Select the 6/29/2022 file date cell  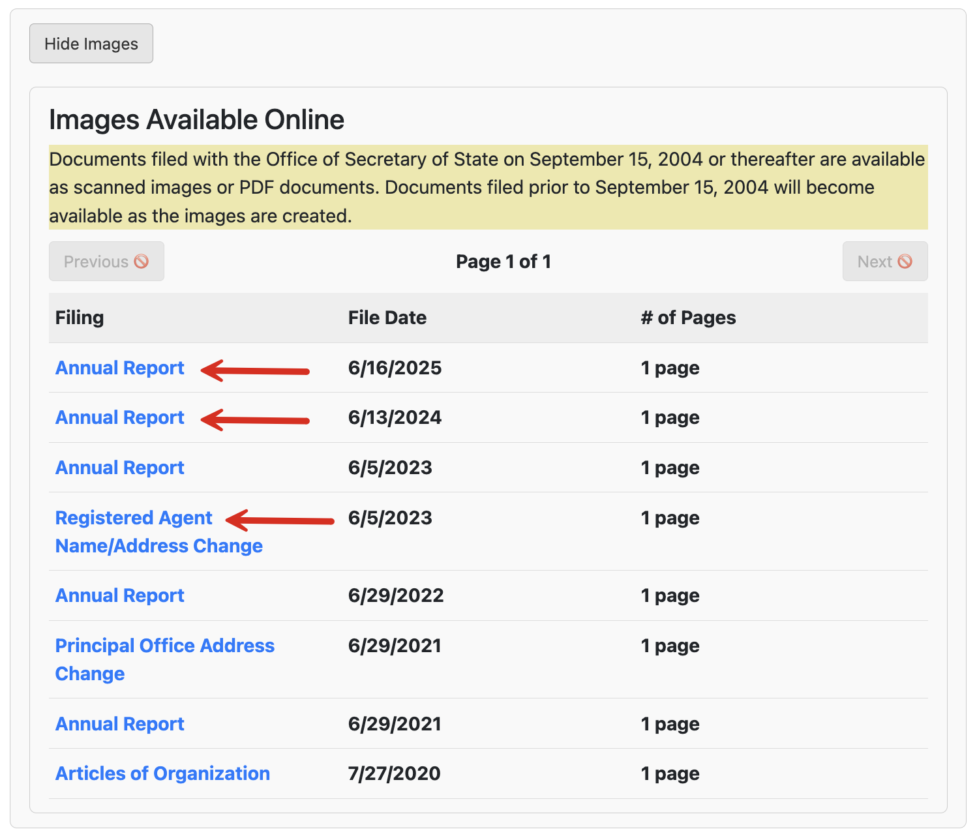click(x=396, y=595)
